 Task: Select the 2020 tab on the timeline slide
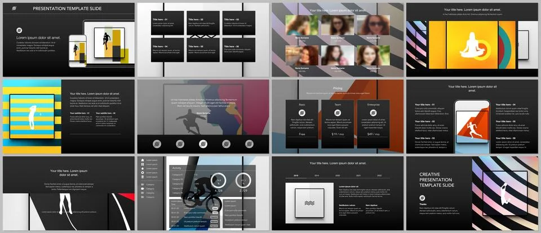click(x=338, y=176)
